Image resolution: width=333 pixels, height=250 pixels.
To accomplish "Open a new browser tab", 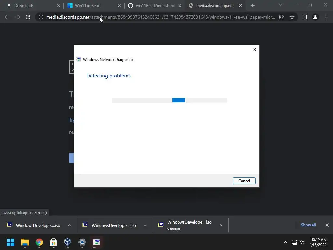I will (252, 6).
